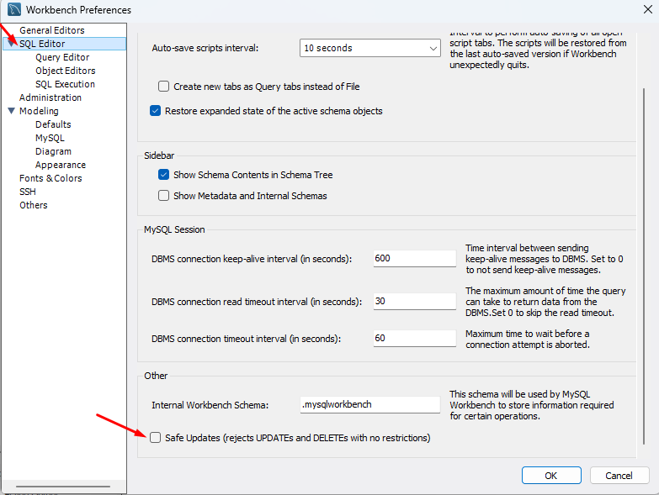The image size is (659, 495).
Task: Click the connection timeout field showing 60
Action: click(414, 338)
